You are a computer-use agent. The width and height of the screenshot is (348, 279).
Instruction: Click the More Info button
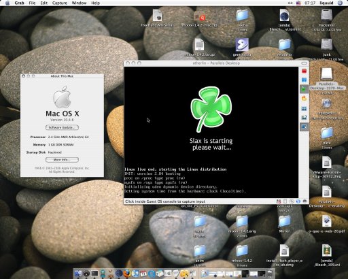coord(62,160)
